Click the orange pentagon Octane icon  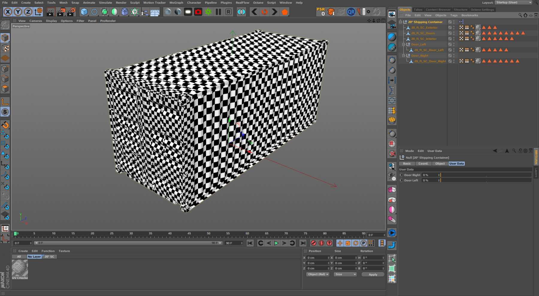285,12
